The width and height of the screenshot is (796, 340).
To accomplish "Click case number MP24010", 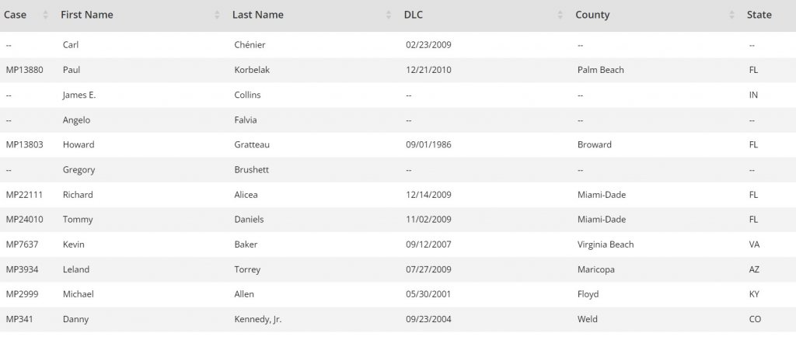I will pyautogui.click(x=24, y=220).
